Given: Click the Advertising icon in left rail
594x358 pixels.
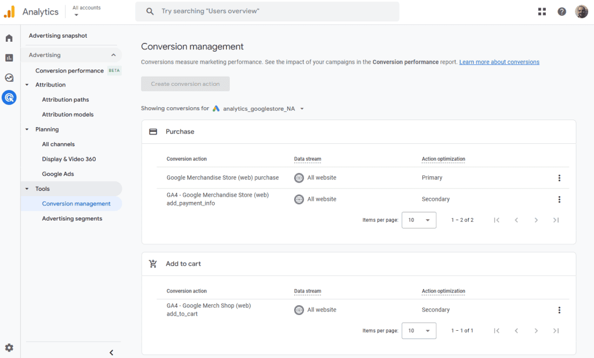Looking at the screenshot, I should (x=9, y=97).
